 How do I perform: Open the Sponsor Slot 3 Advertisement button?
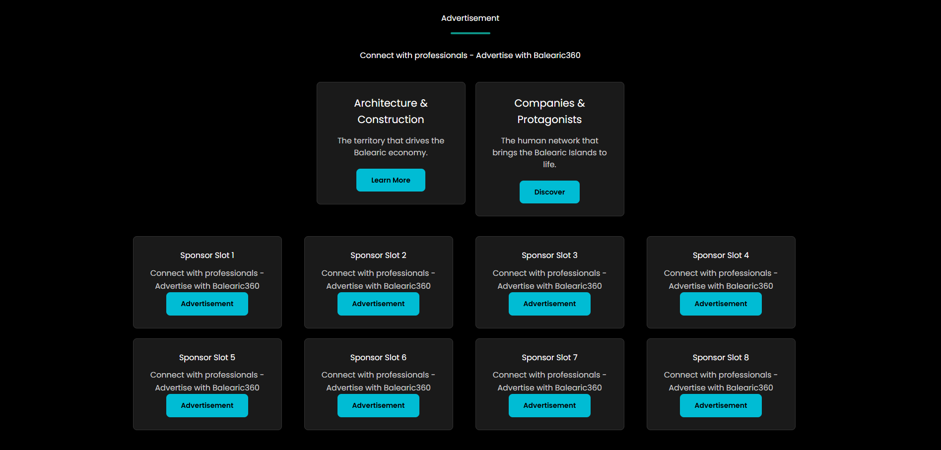coord(549,304)
